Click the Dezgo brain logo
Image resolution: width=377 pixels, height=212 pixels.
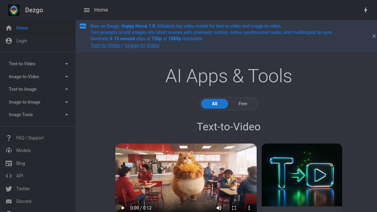[14, 10]
